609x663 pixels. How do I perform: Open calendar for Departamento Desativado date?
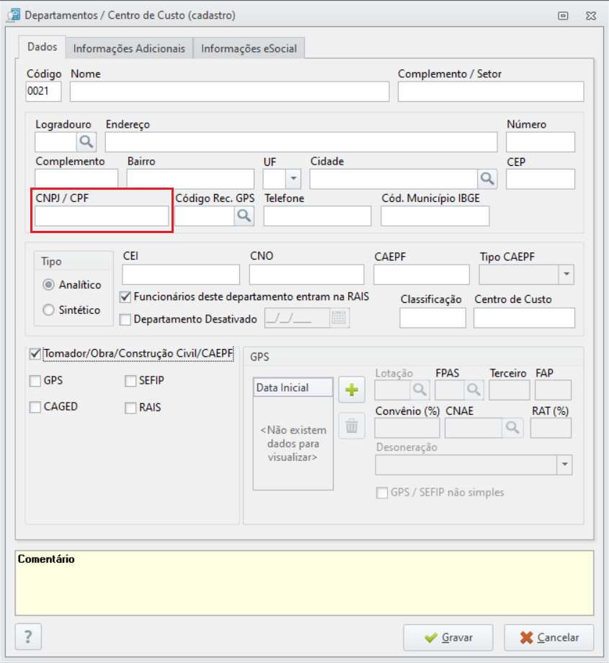coord(339,317)
